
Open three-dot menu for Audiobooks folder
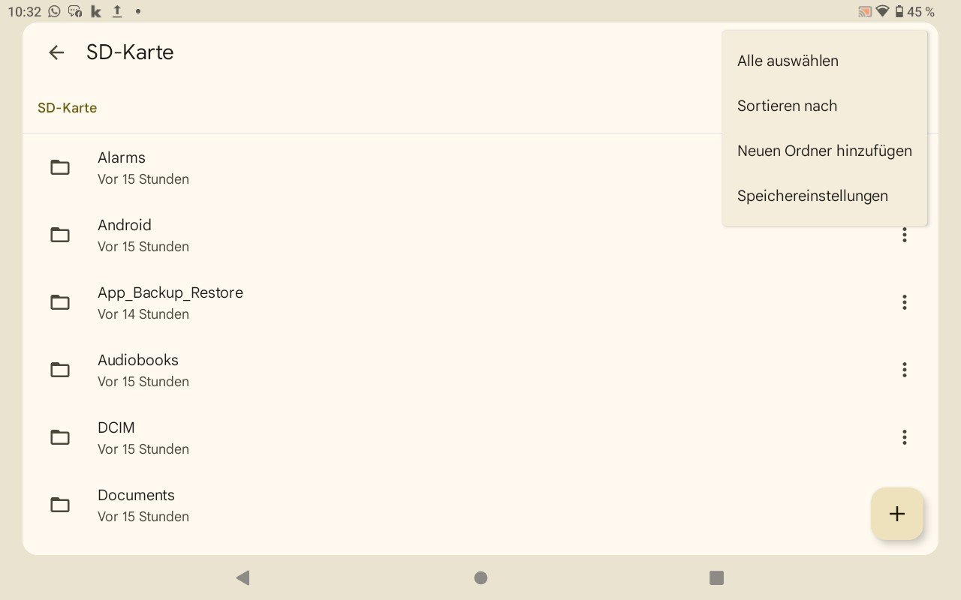click(x=904, y=370)
